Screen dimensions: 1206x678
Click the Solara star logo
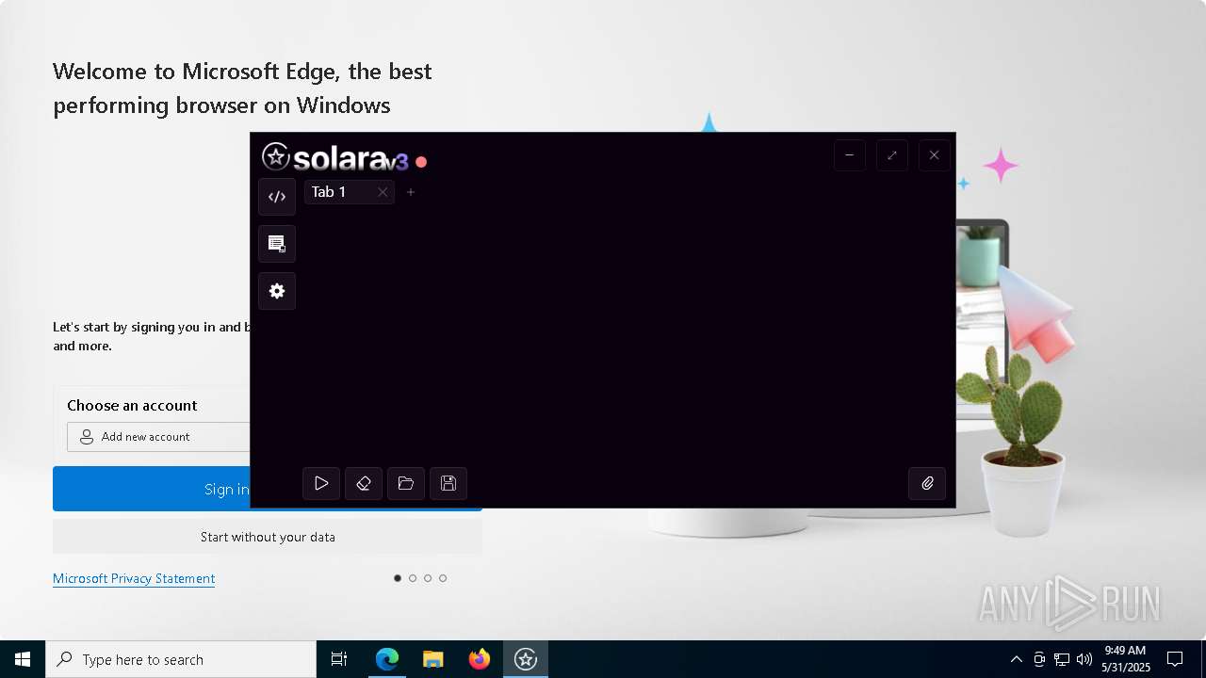click(x=276, y=156)
